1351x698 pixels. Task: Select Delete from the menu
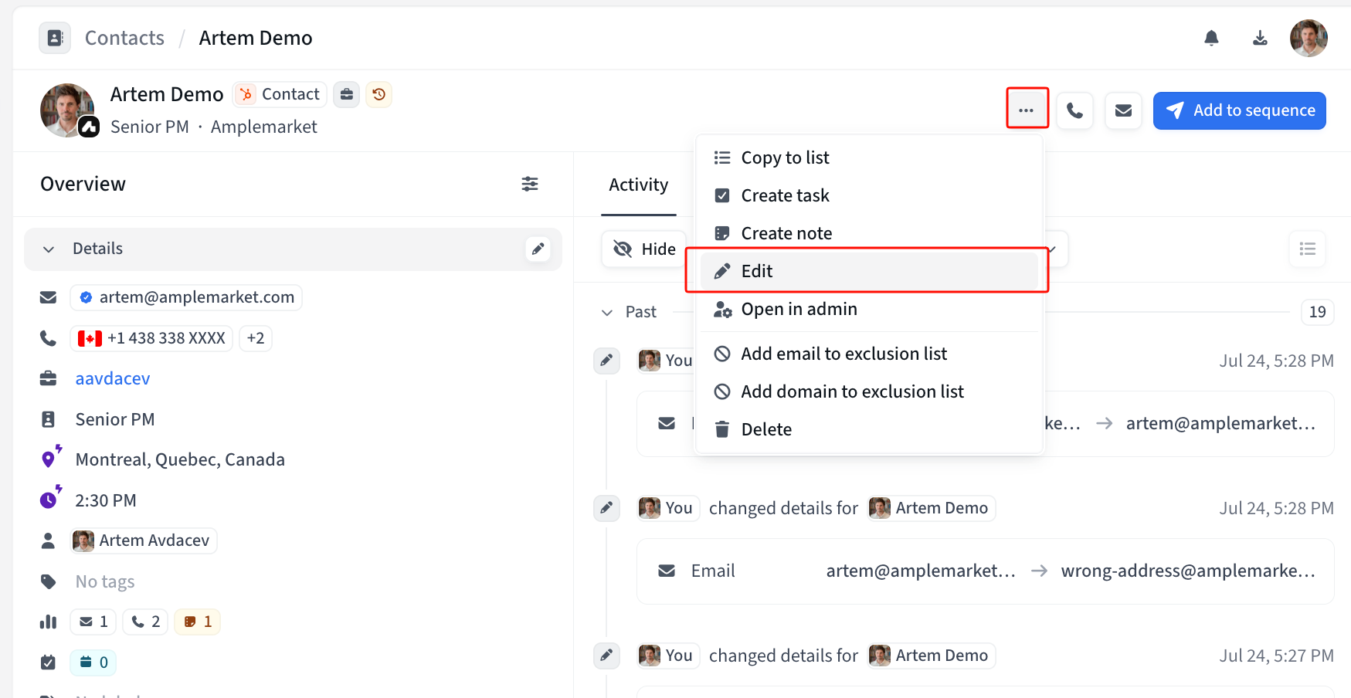click(x=869, y=429)
